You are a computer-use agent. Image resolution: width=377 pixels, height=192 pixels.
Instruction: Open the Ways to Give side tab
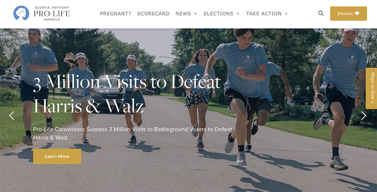coord(372,88)
